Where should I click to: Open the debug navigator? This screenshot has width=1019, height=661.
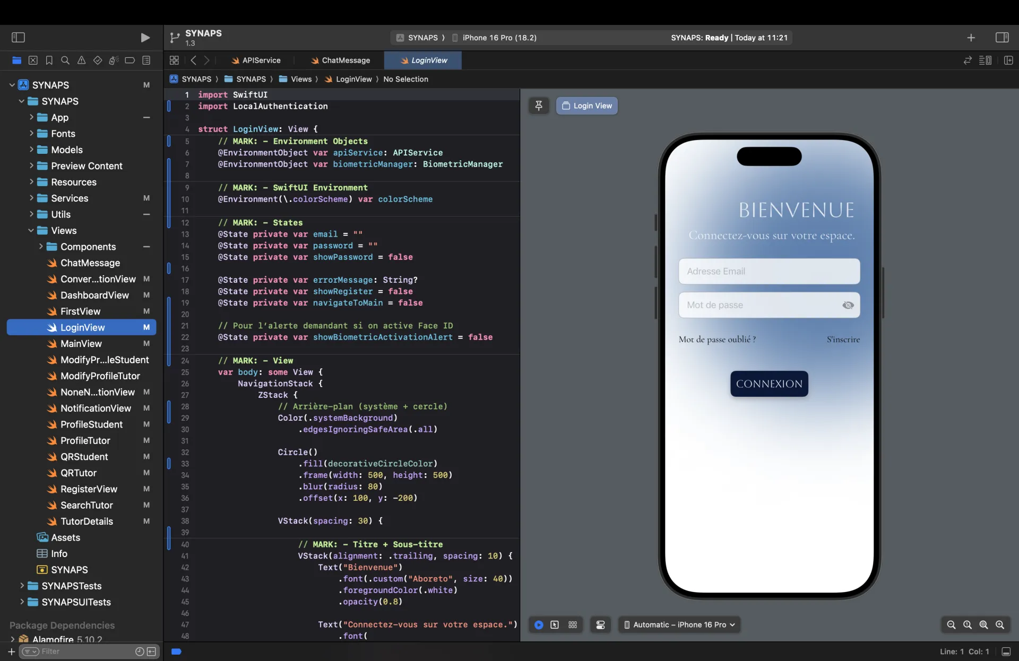coord(114,60)
